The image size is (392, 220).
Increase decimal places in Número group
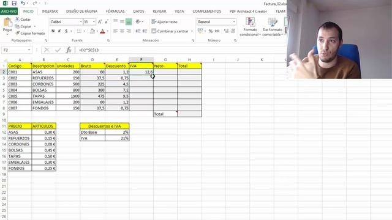point(226,31)
